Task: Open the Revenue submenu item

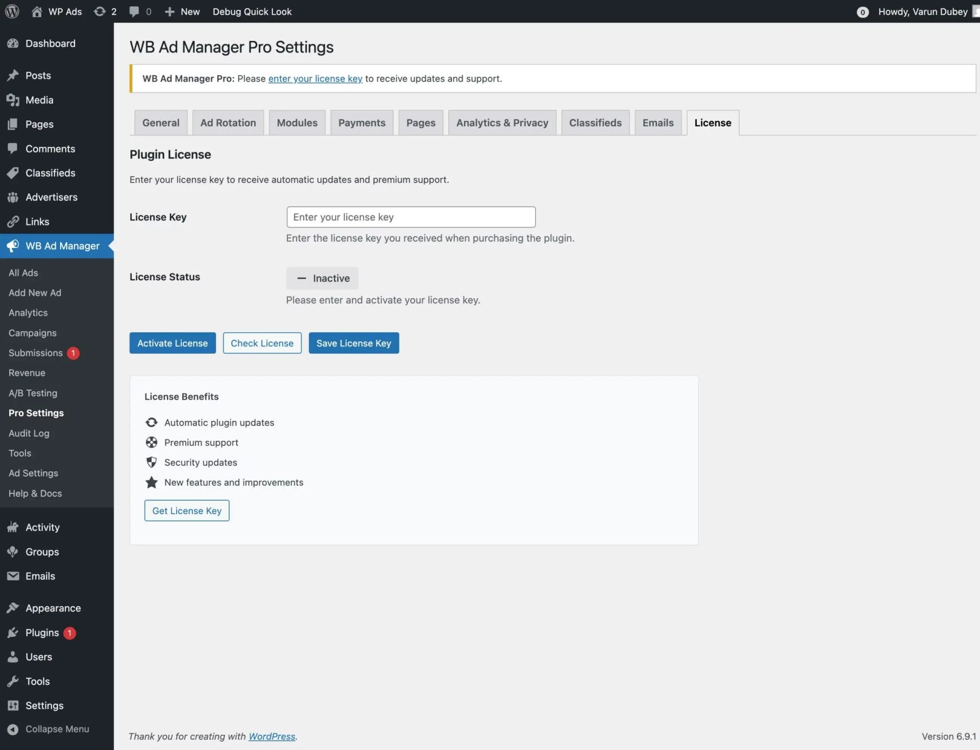Action: [x=27, y=373]
